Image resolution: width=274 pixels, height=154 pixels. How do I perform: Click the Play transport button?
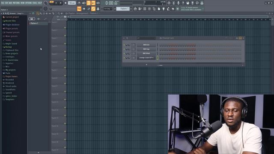[56, 3]
